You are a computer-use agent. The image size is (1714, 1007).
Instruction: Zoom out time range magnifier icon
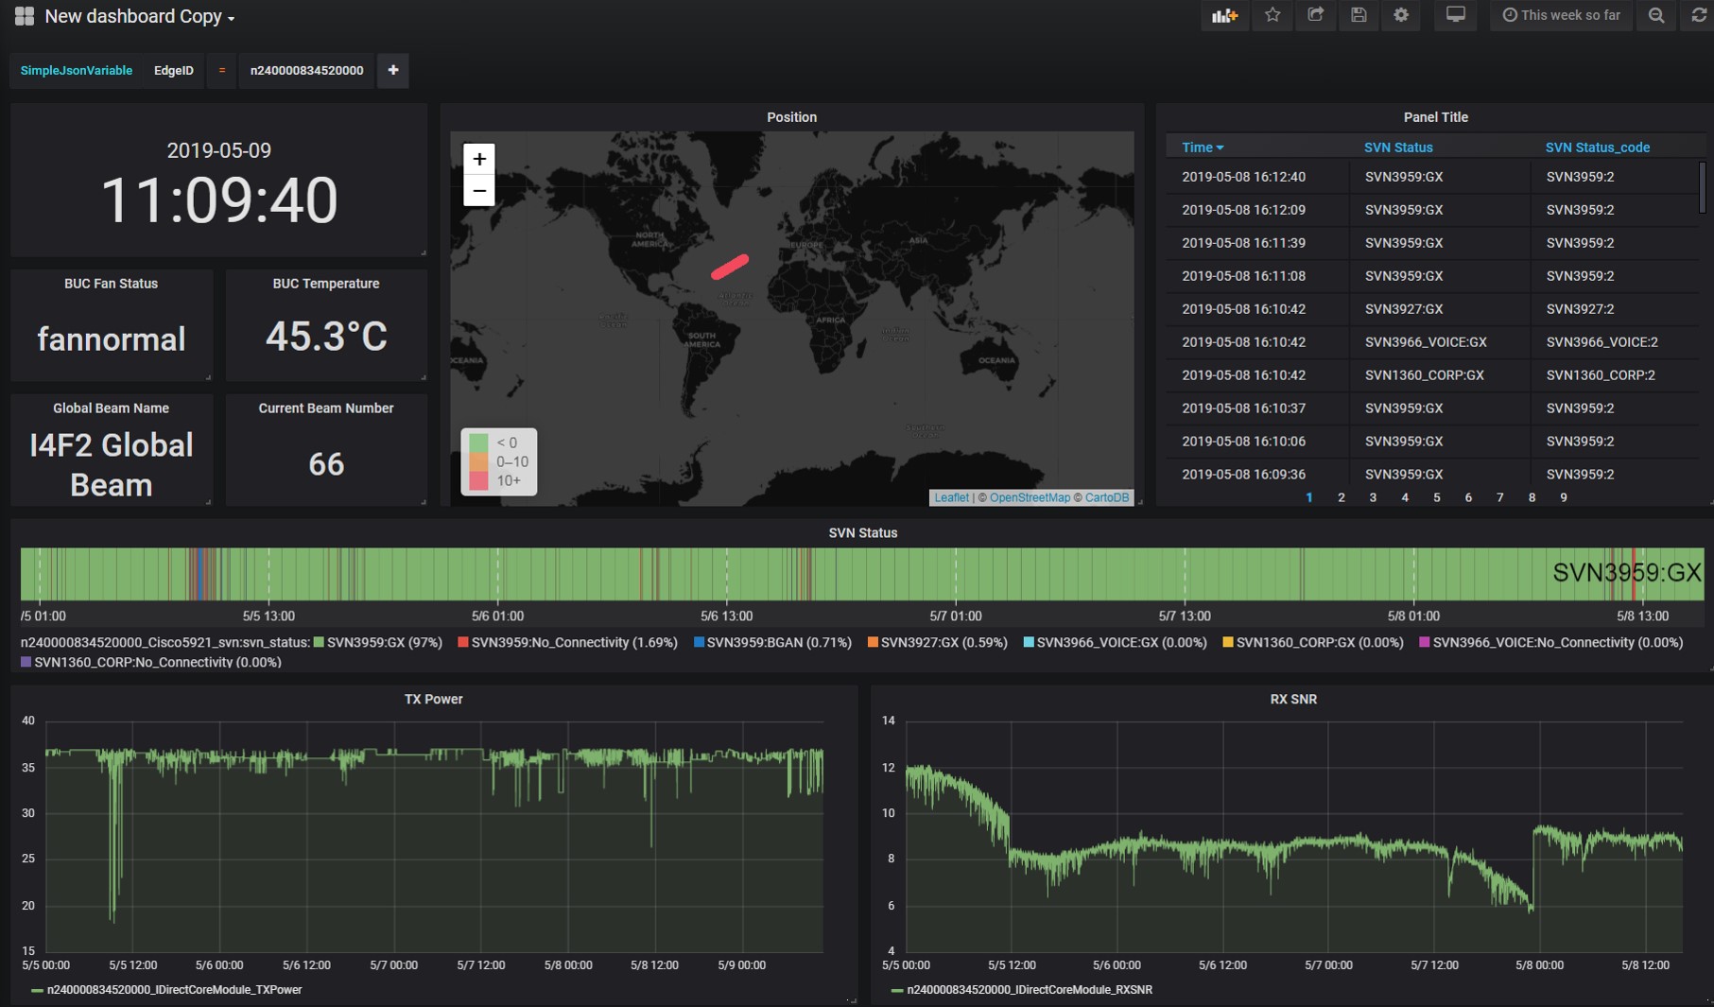tap(1656, 15)
